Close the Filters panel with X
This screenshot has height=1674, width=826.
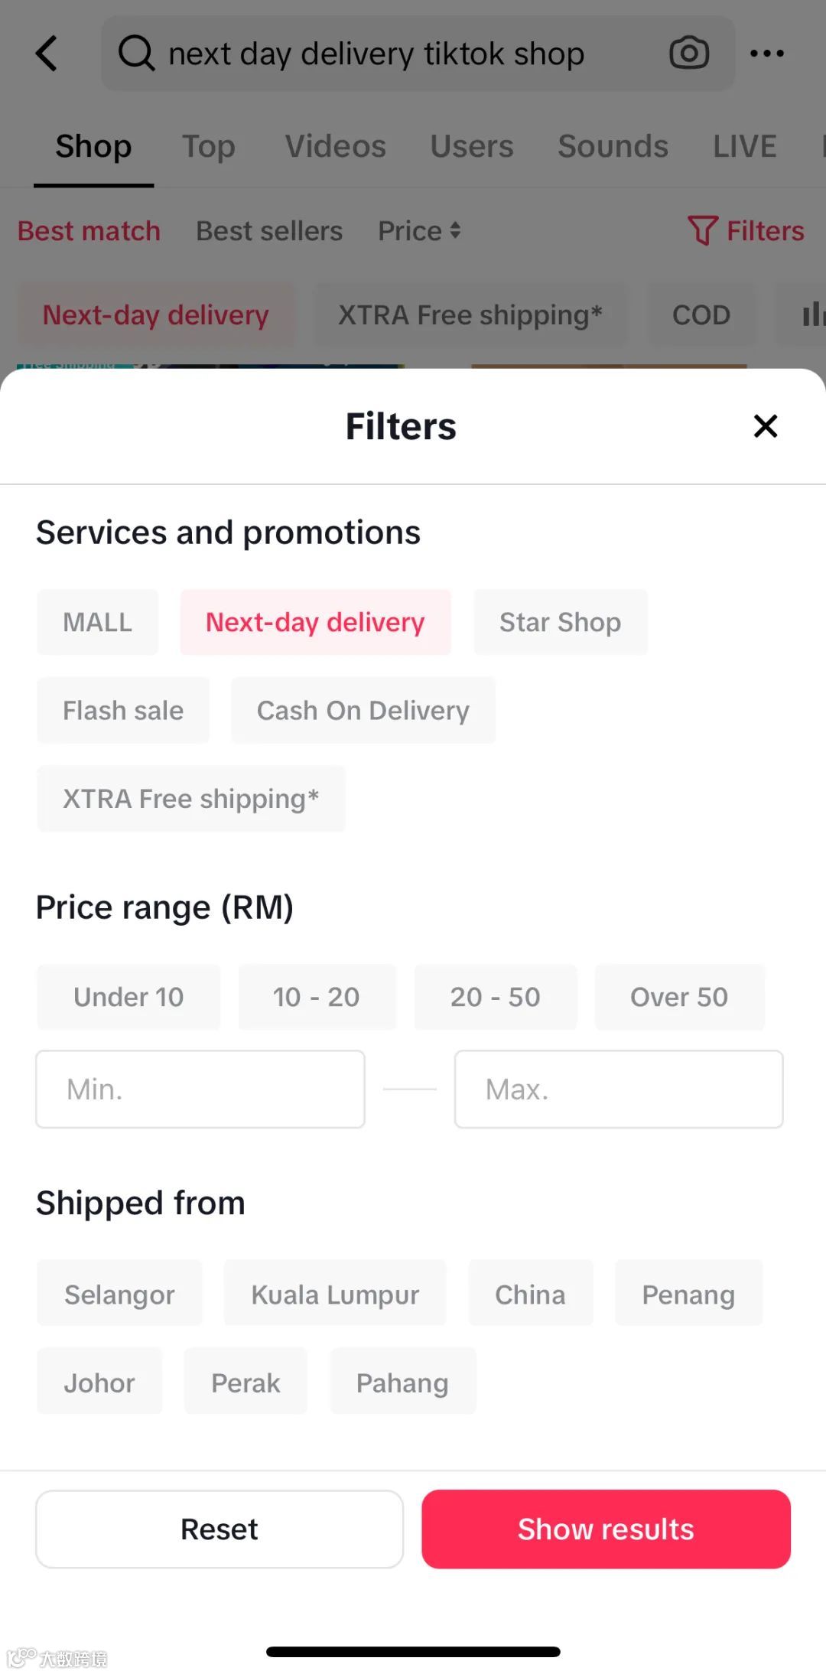click(766, 426)
